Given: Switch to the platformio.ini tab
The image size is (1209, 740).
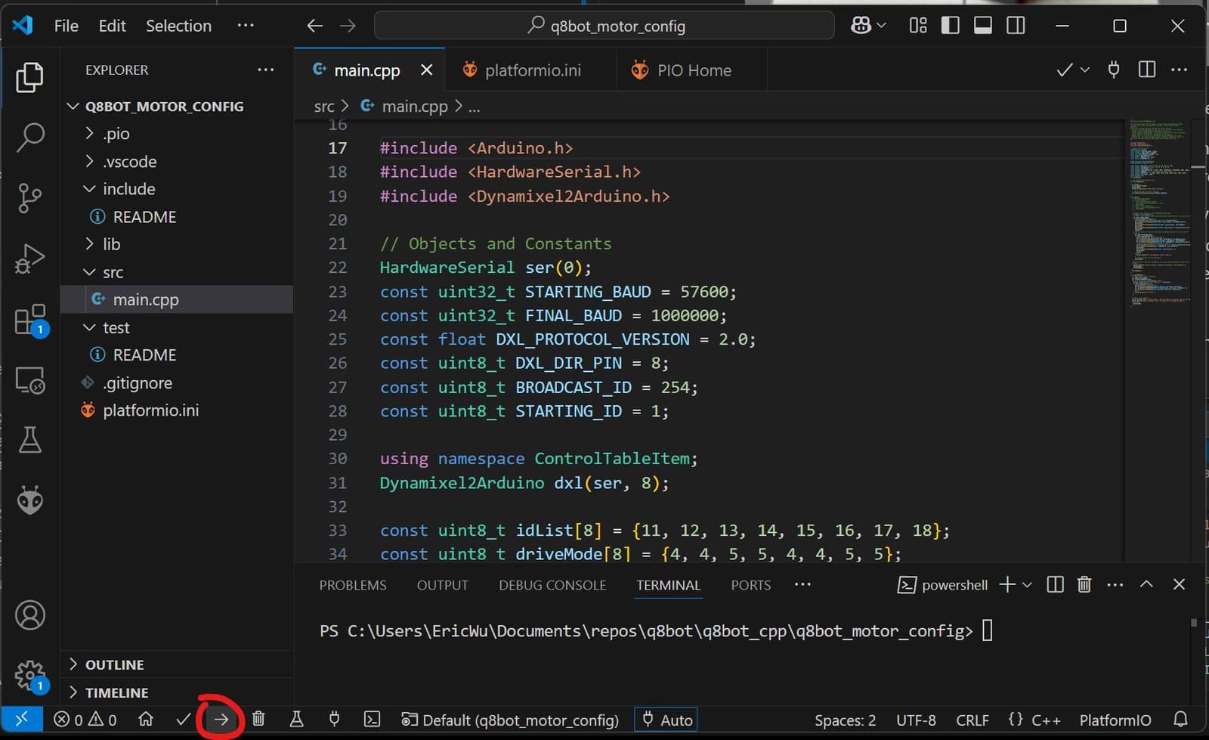Looking at the screenshot, I should 532,70.
